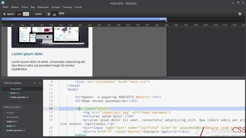Open media-queries.css in the project tree

[16, 130]
